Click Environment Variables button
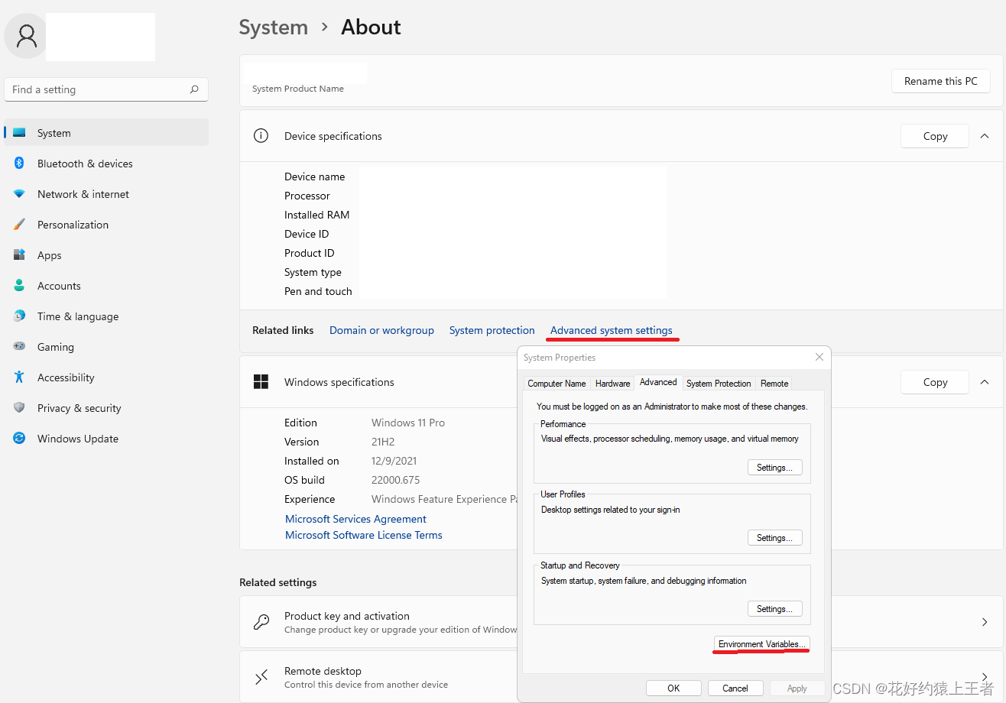 coord(761,644)
